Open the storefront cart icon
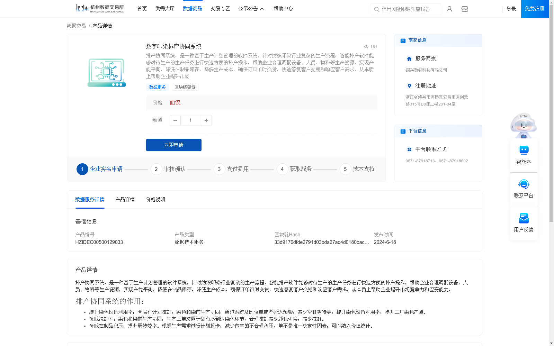Screen dimensions: 554x346 pyautogui.click(x=465, y=9)
